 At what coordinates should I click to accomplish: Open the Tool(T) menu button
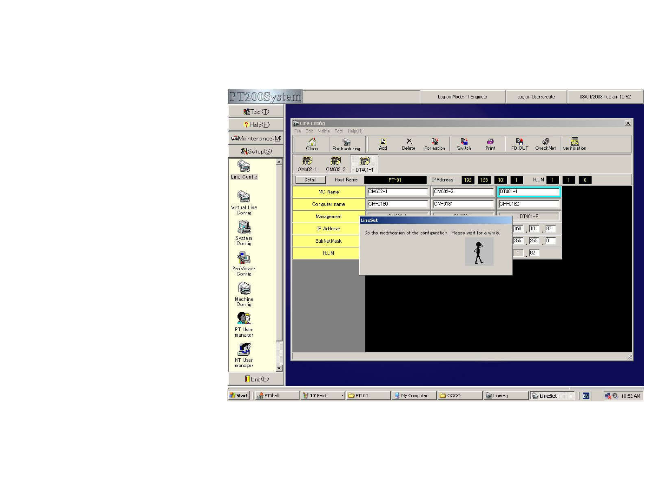256,112
